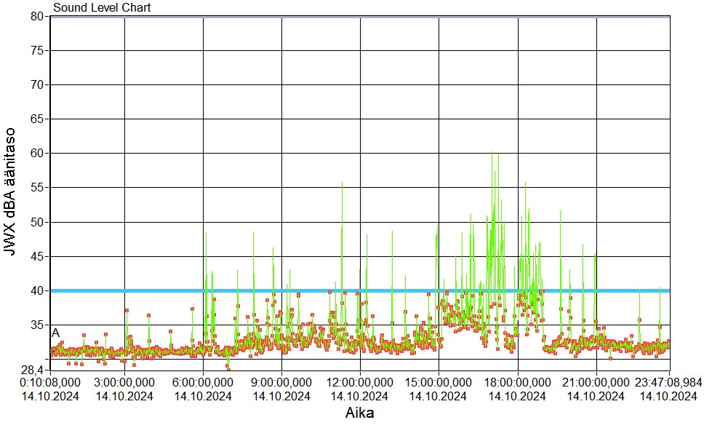
Task: Click the 65 y-axis tick label
Action: pos(37,119)
